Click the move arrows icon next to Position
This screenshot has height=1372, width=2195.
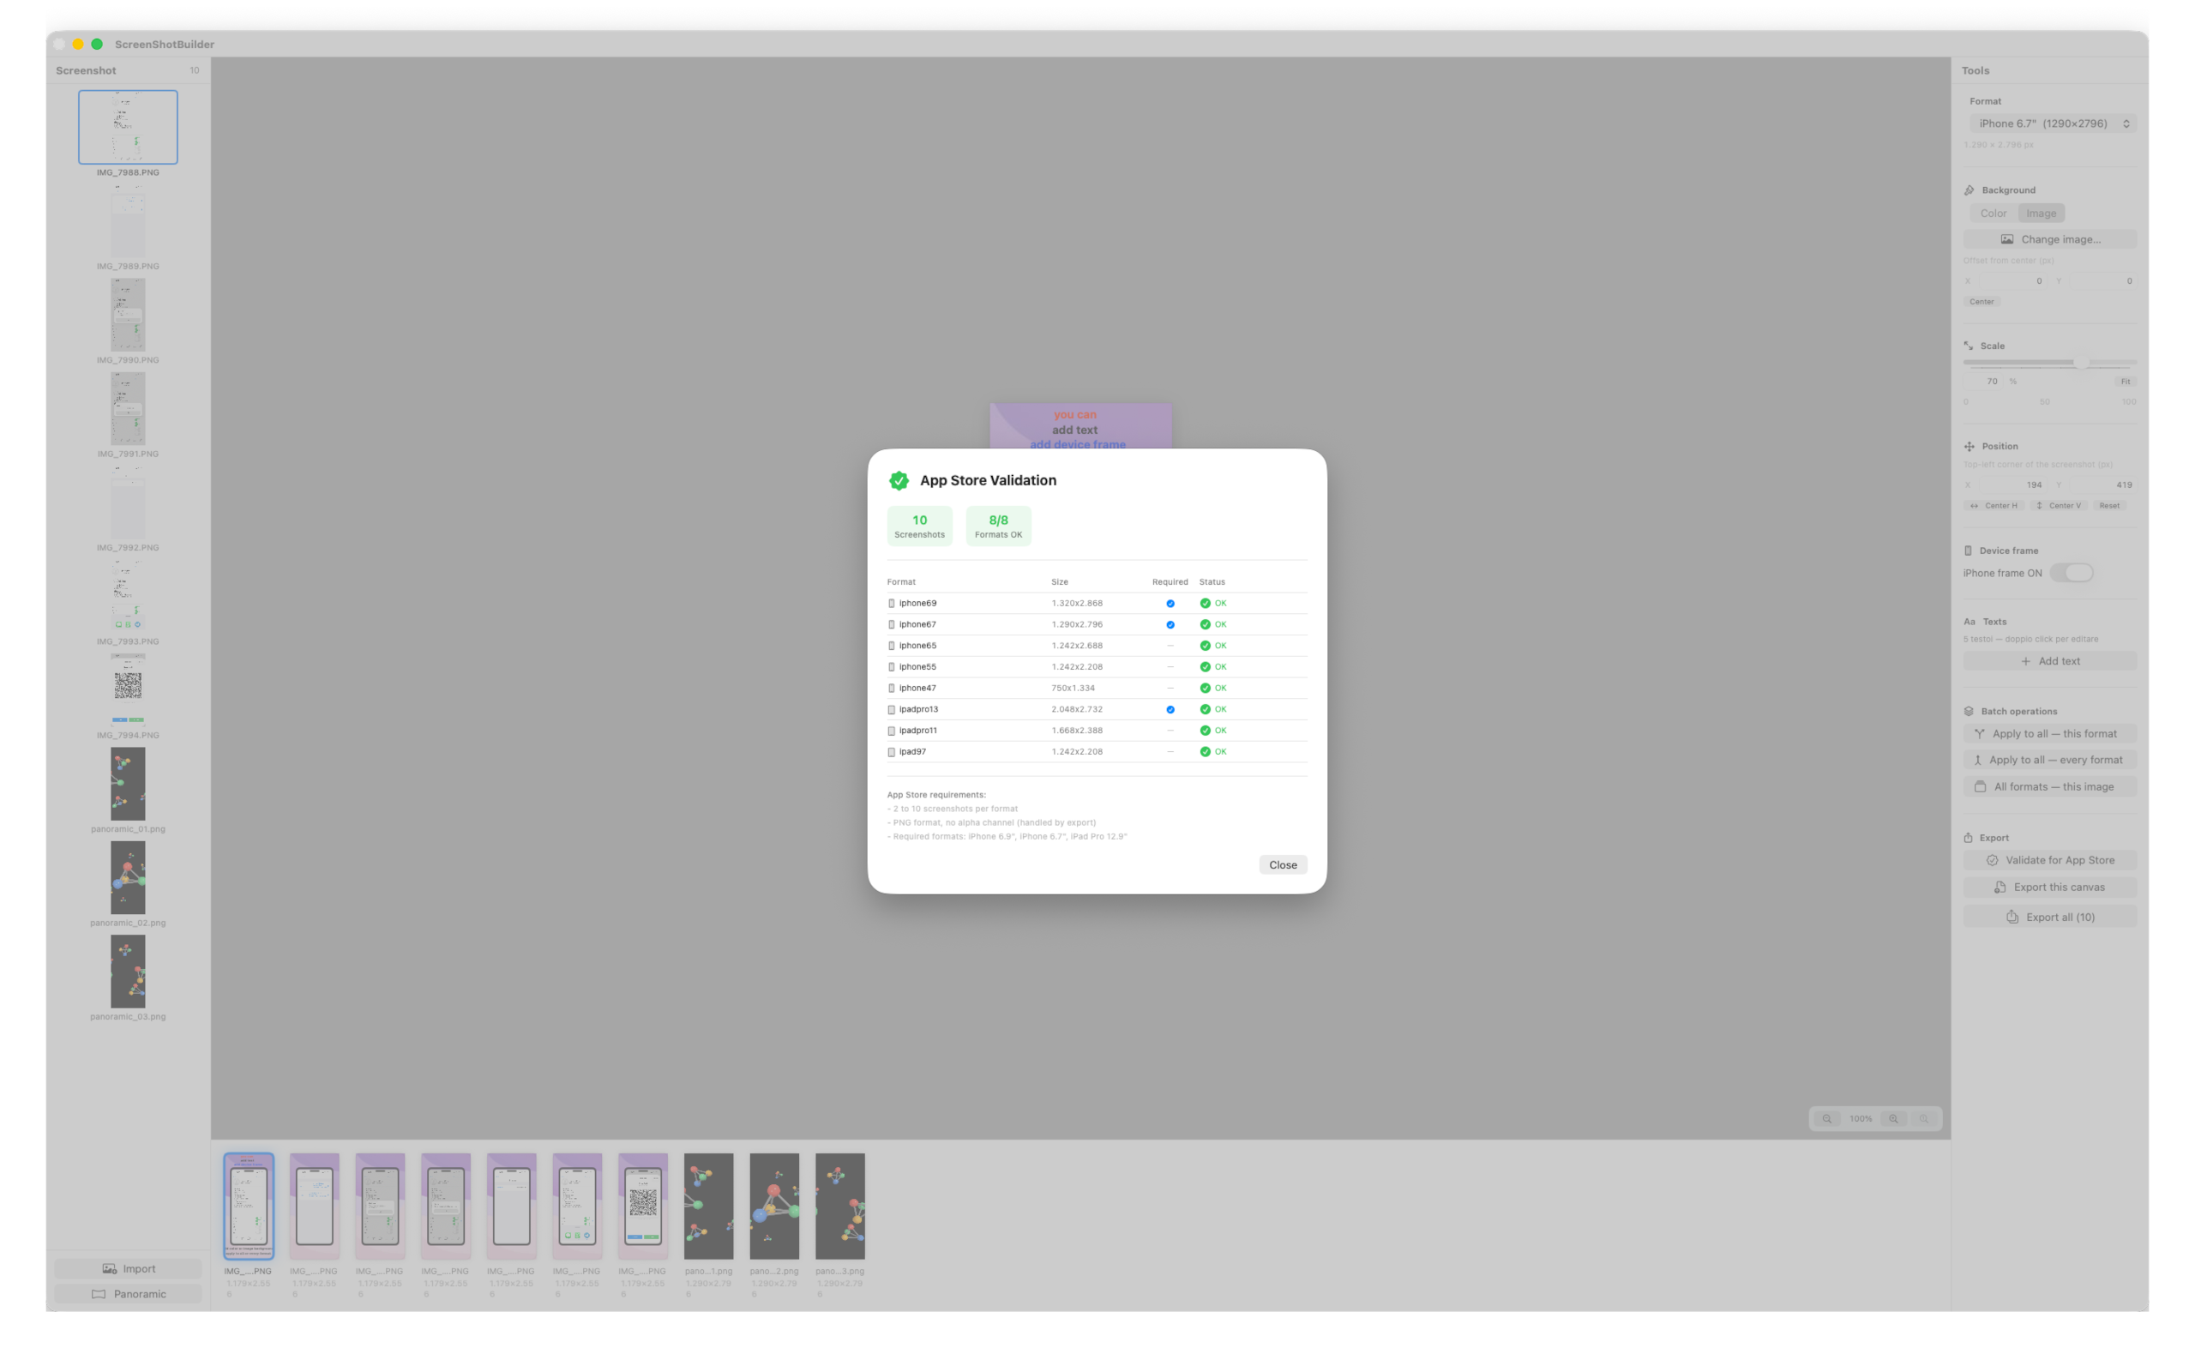click(x=1969, y=446)
